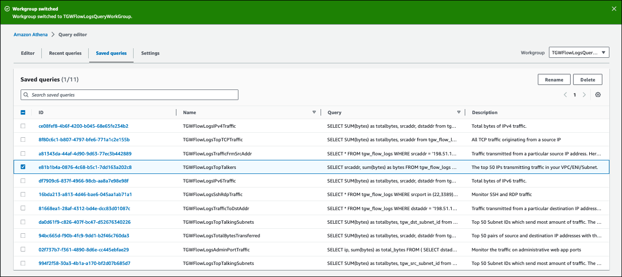Check the TGWFlowLogsIPv6Traffic row checkbox
Screen dimensions: 622x277
pyautogui.click(x=23, y=180)
